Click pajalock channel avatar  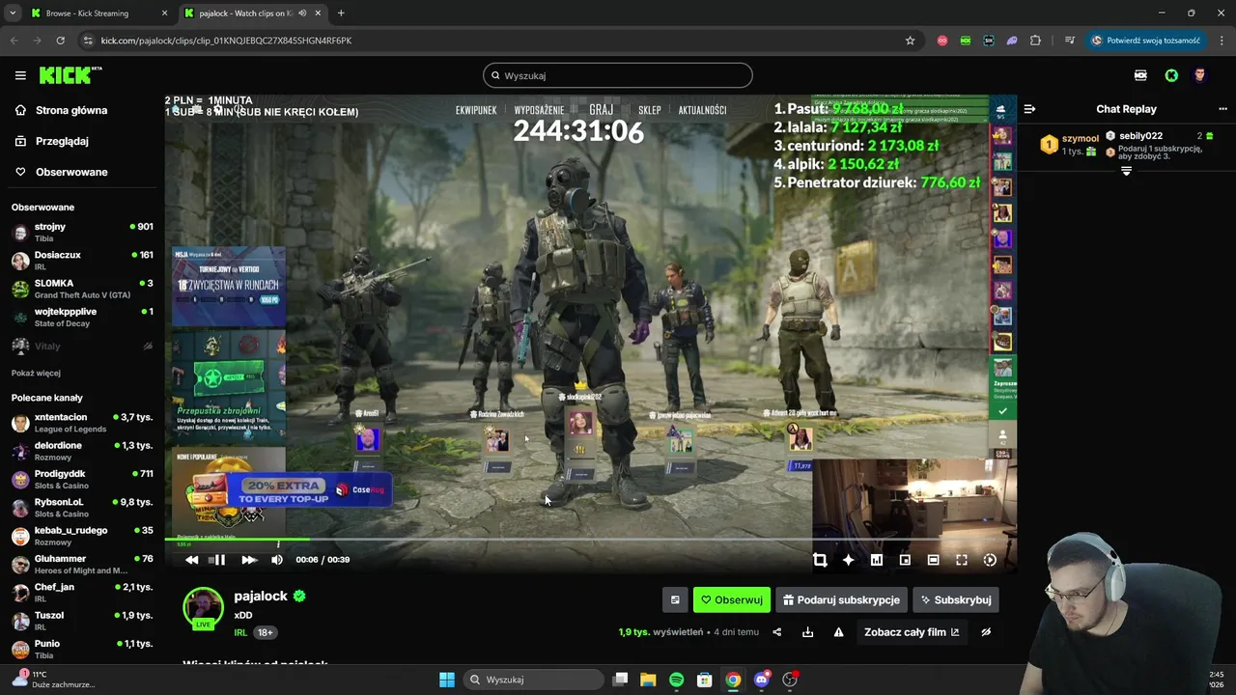coord(203,607)
